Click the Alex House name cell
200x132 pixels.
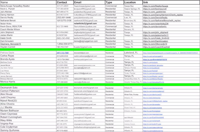28,94
